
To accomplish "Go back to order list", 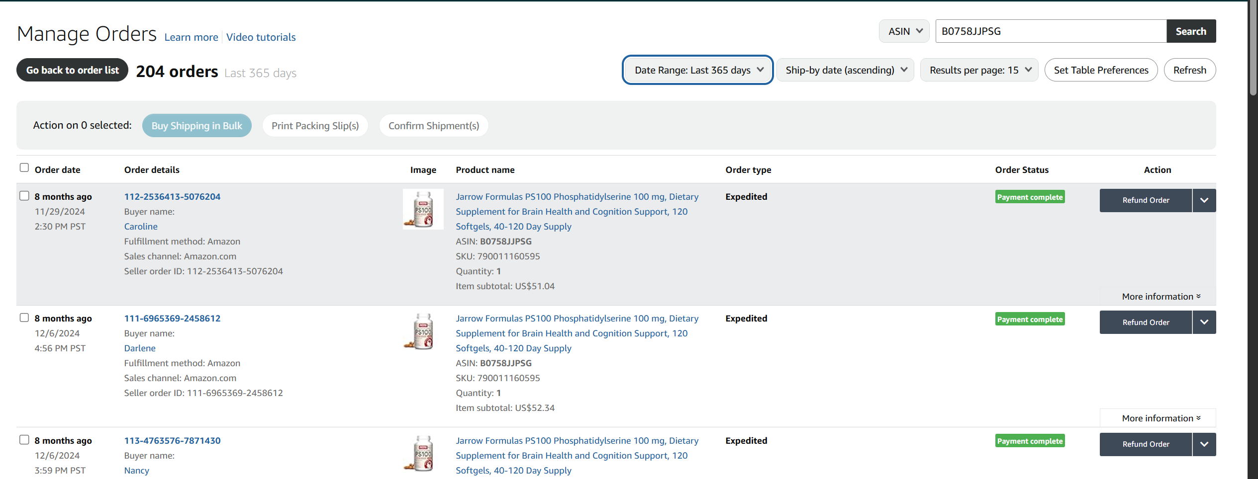I will tap(73, 70).
